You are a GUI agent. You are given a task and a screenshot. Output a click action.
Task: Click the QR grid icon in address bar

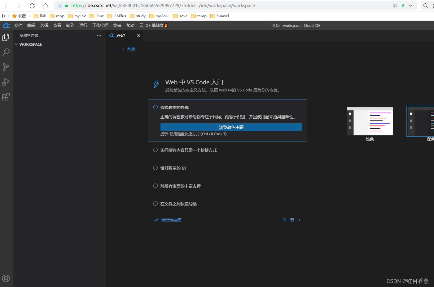(x=395, y=6)
